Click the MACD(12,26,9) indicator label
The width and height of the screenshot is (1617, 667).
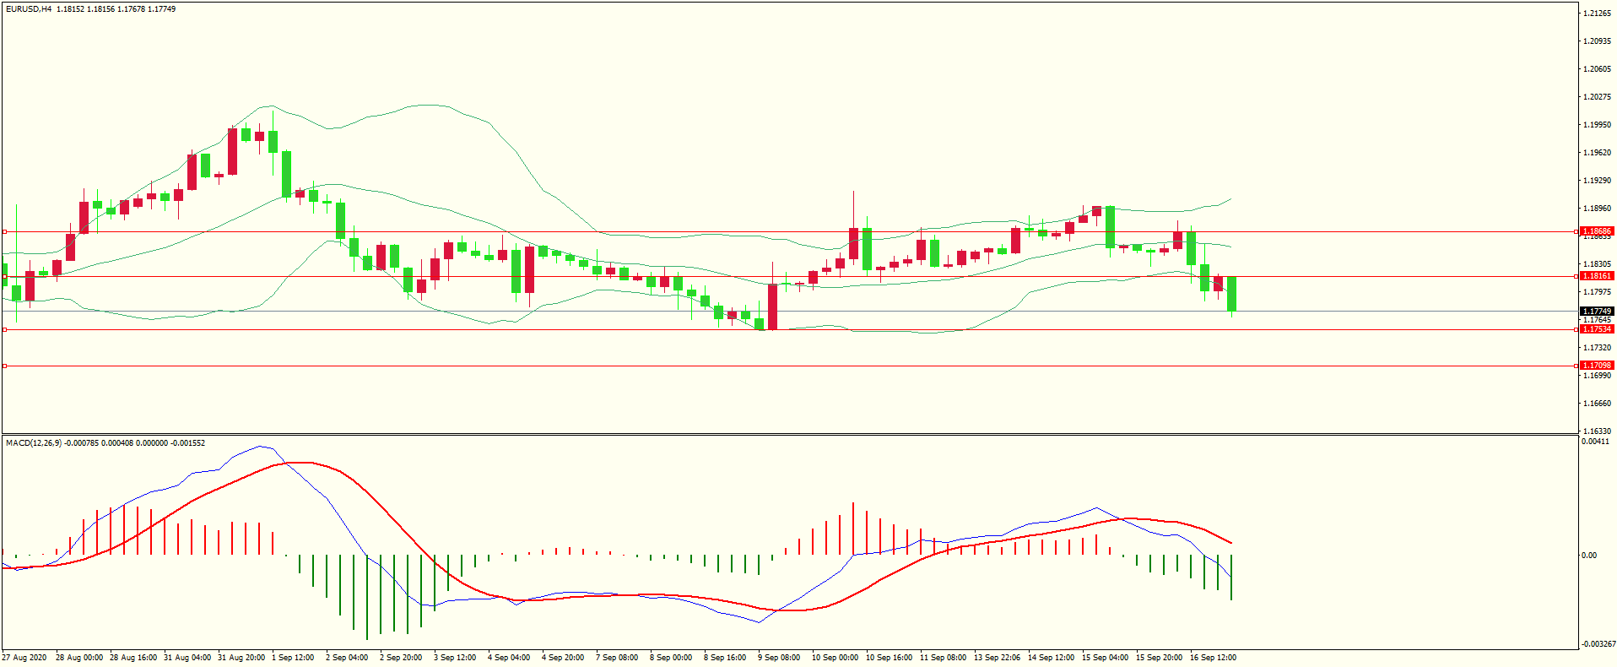34,443
